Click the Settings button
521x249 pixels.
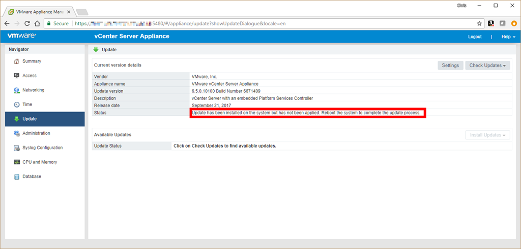450,65
